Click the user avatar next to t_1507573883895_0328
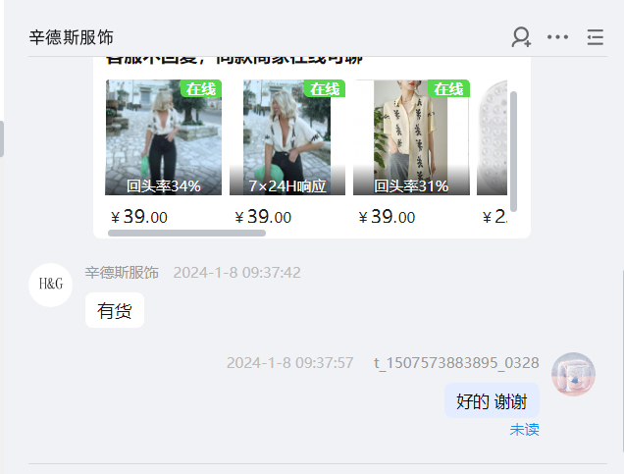This screenshot has height=474, width=624. 573,374
